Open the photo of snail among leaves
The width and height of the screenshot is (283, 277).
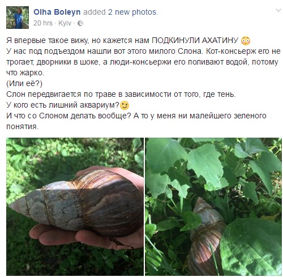pyautogui.click(x=213, y=207)
